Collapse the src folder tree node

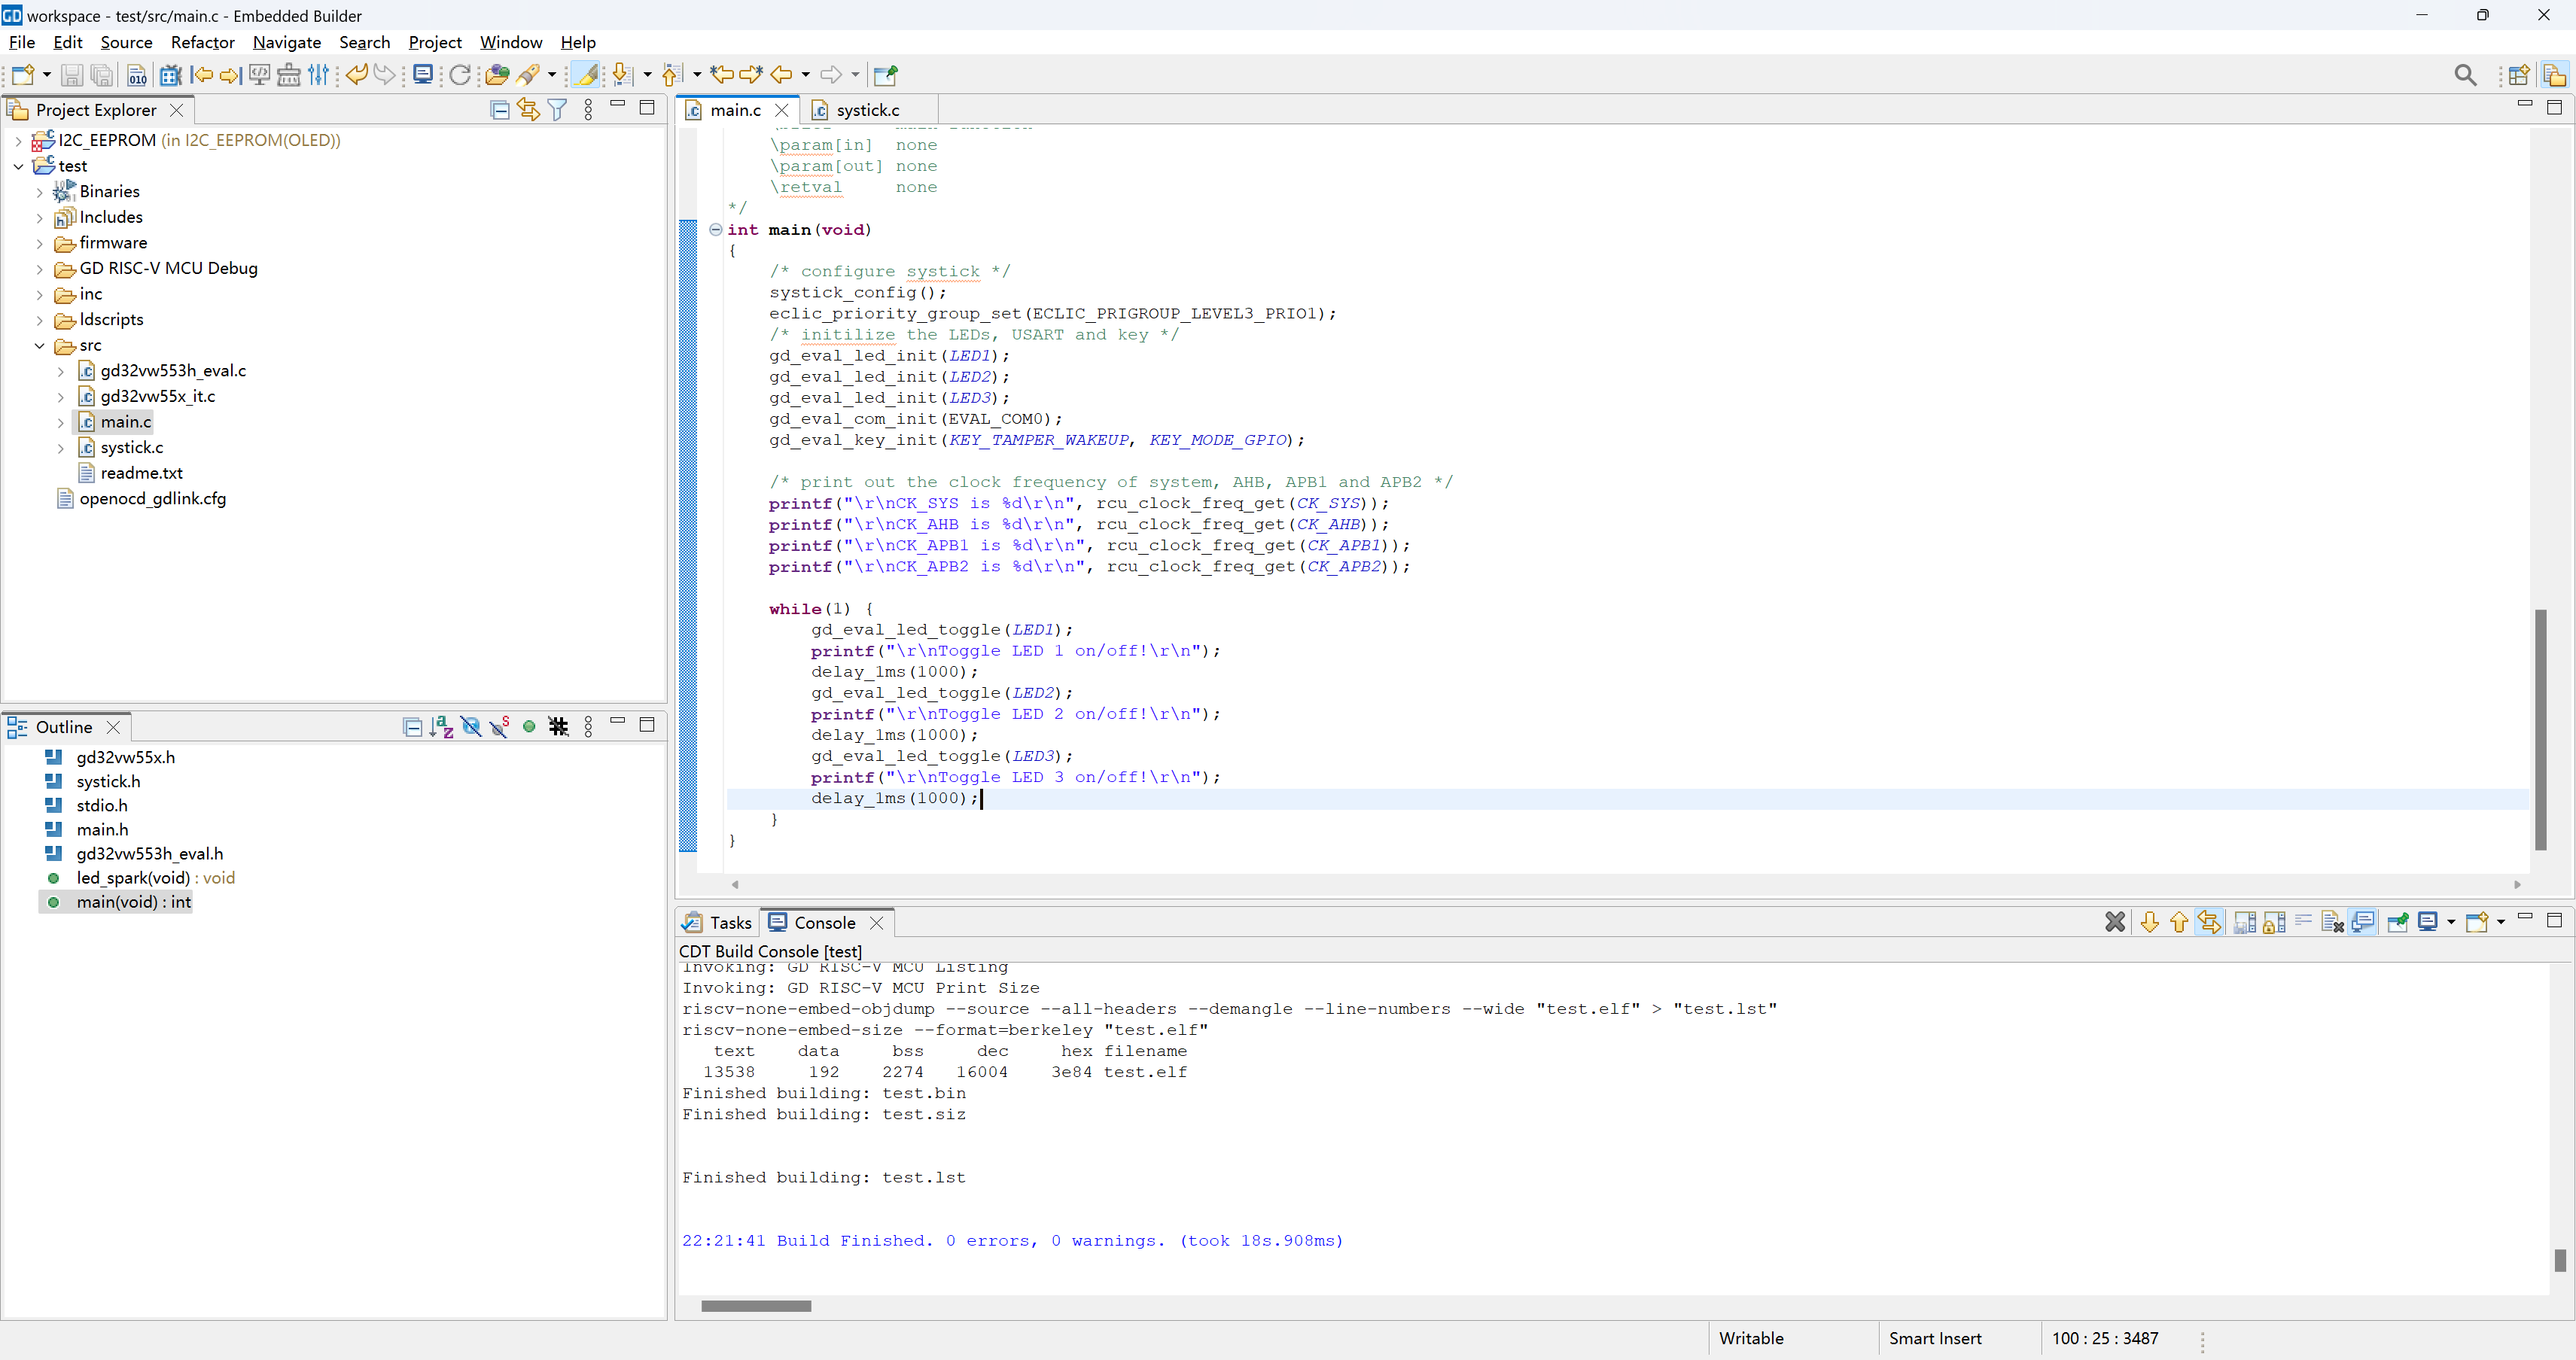click(40, 346)
